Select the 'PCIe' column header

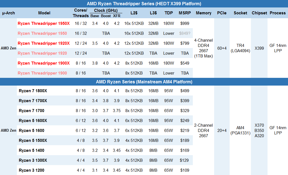coord(222,13)
